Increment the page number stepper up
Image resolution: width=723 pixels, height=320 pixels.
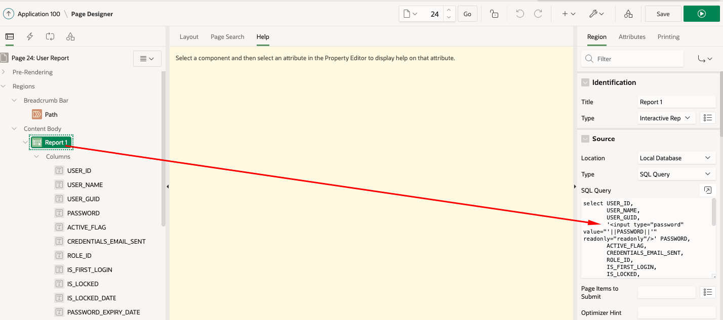coord(449,10)
